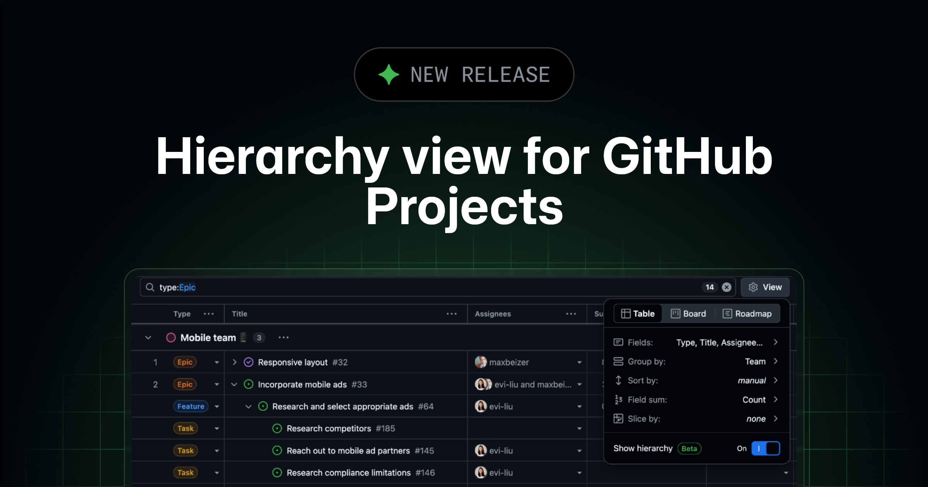The height and width of the screenshot is (487, 928).
Task: Click the Sort by arrows icon
Action: click(x=619, y=381)
